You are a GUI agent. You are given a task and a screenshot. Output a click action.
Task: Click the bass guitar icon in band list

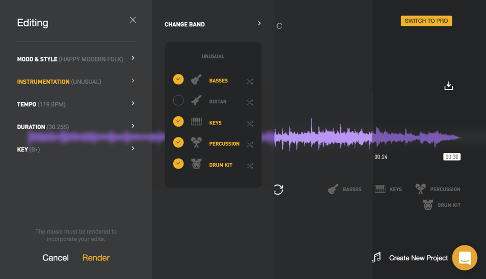click(196, 79)
